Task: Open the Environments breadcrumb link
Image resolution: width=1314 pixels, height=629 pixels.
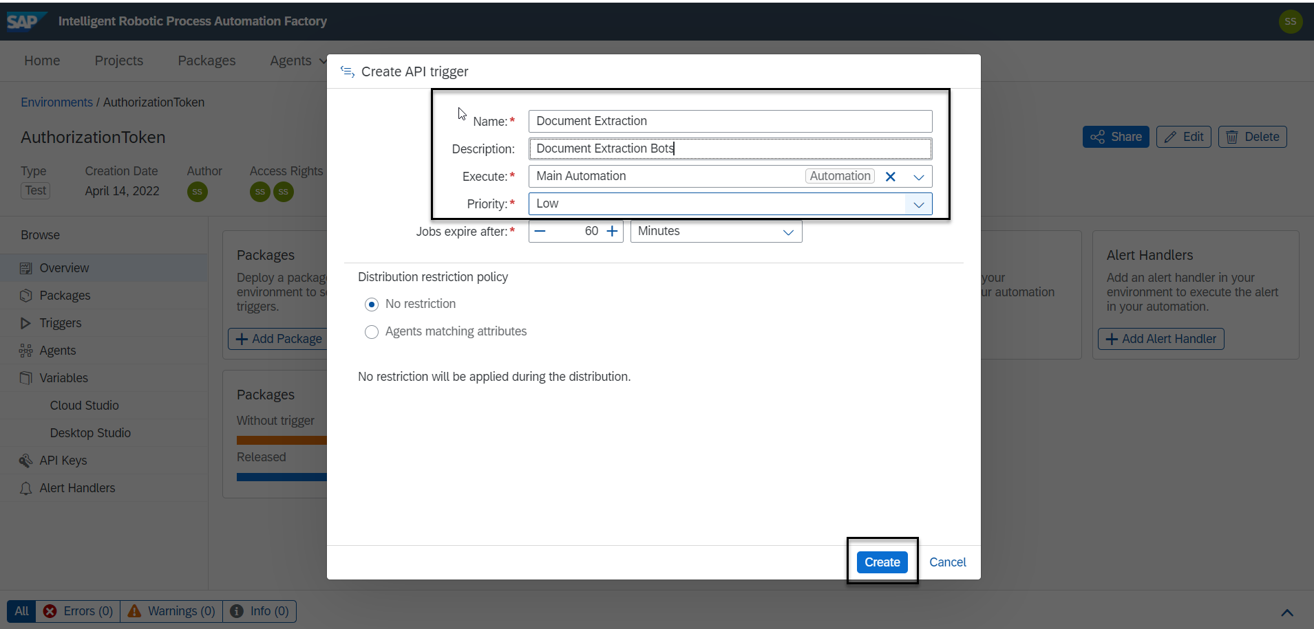Action: [x=56, y=102]
